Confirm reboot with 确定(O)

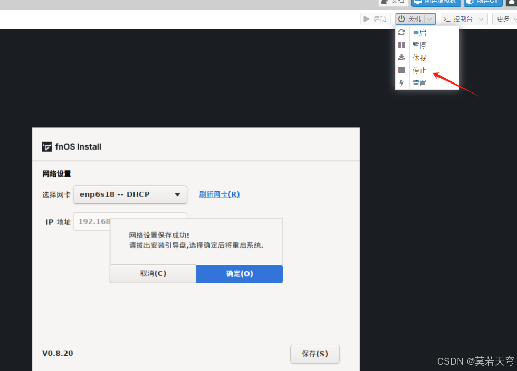click(240, 274)
